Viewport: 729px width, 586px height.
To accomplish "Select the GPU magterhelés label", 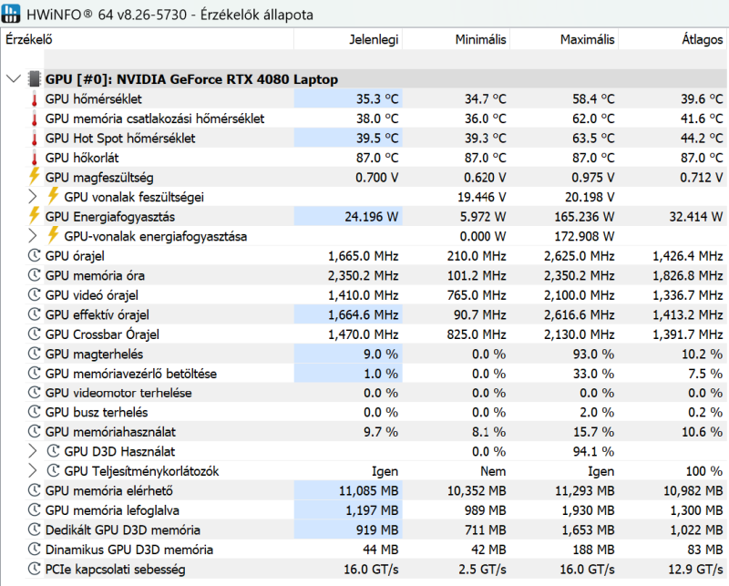I will [x=94, y=354].
